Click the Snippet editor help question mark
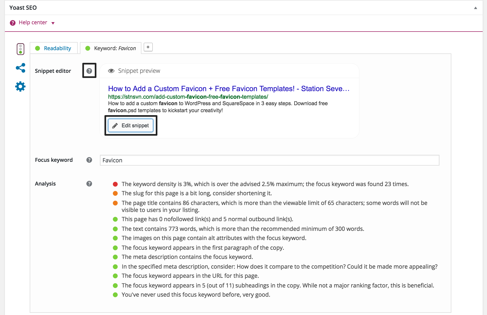Image resolution: width=487 pixels, height=315 pixels. 89,71
